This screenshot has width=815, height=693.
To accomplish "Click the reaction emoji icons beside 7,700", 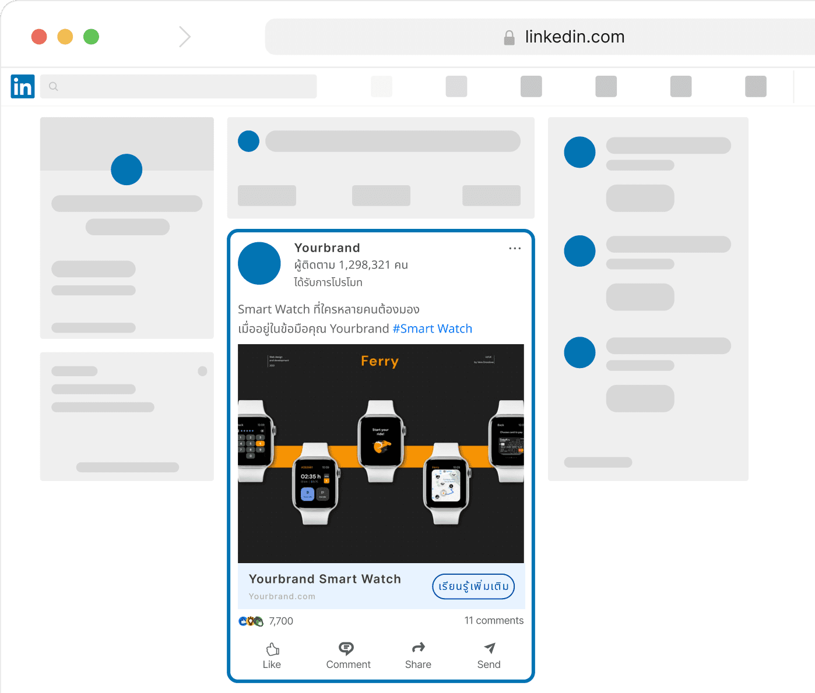I will click(x=251, y=621).
